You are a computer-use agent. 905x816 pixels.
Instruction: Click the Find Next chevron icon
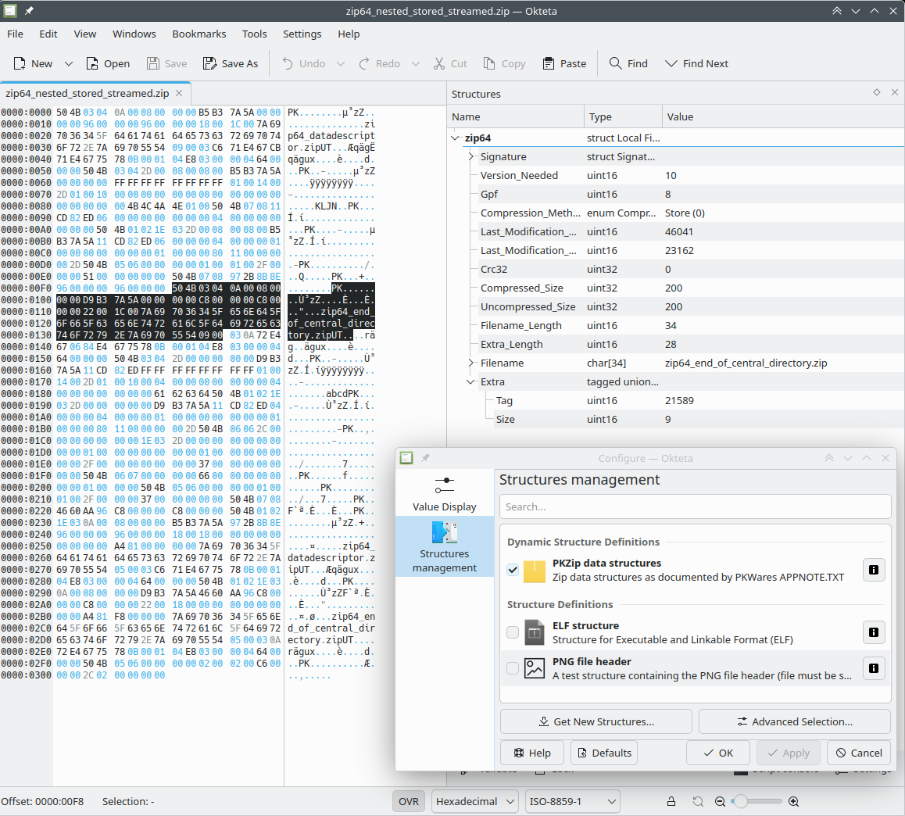tap(671, 63)
